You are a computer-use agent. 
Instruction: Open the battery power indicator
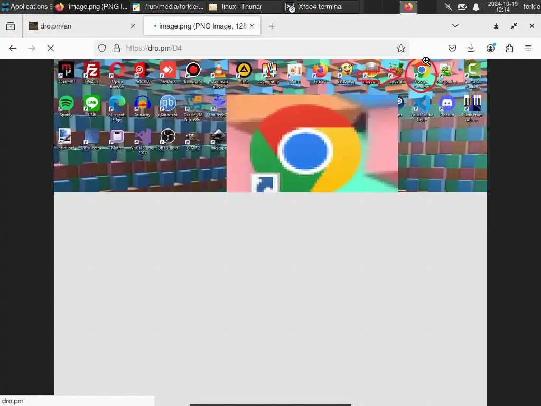coord(462,7)
